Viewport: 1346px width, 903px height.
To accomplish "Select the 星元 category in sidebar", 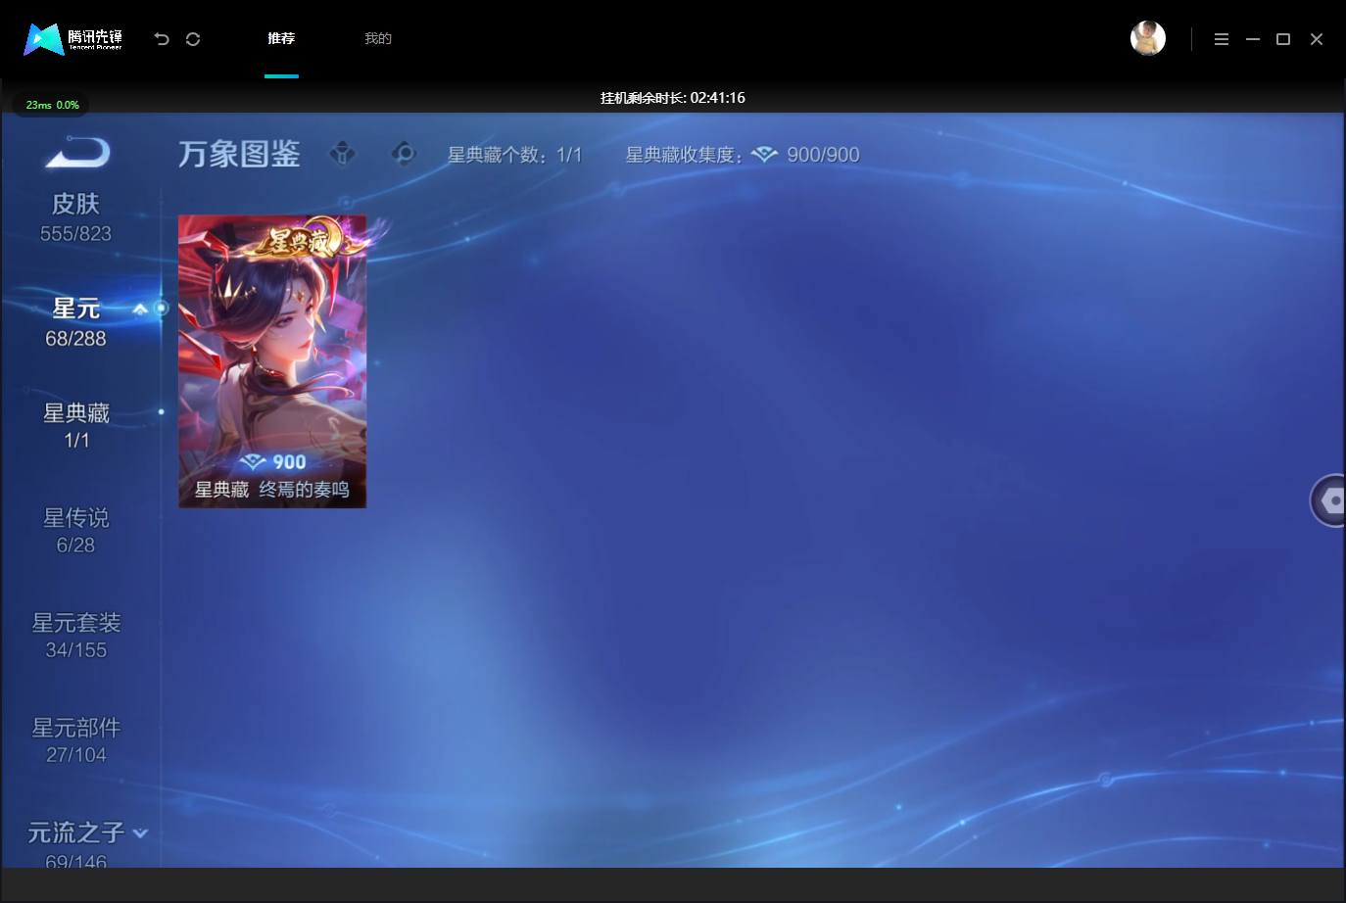I will [x=75, y=322].
